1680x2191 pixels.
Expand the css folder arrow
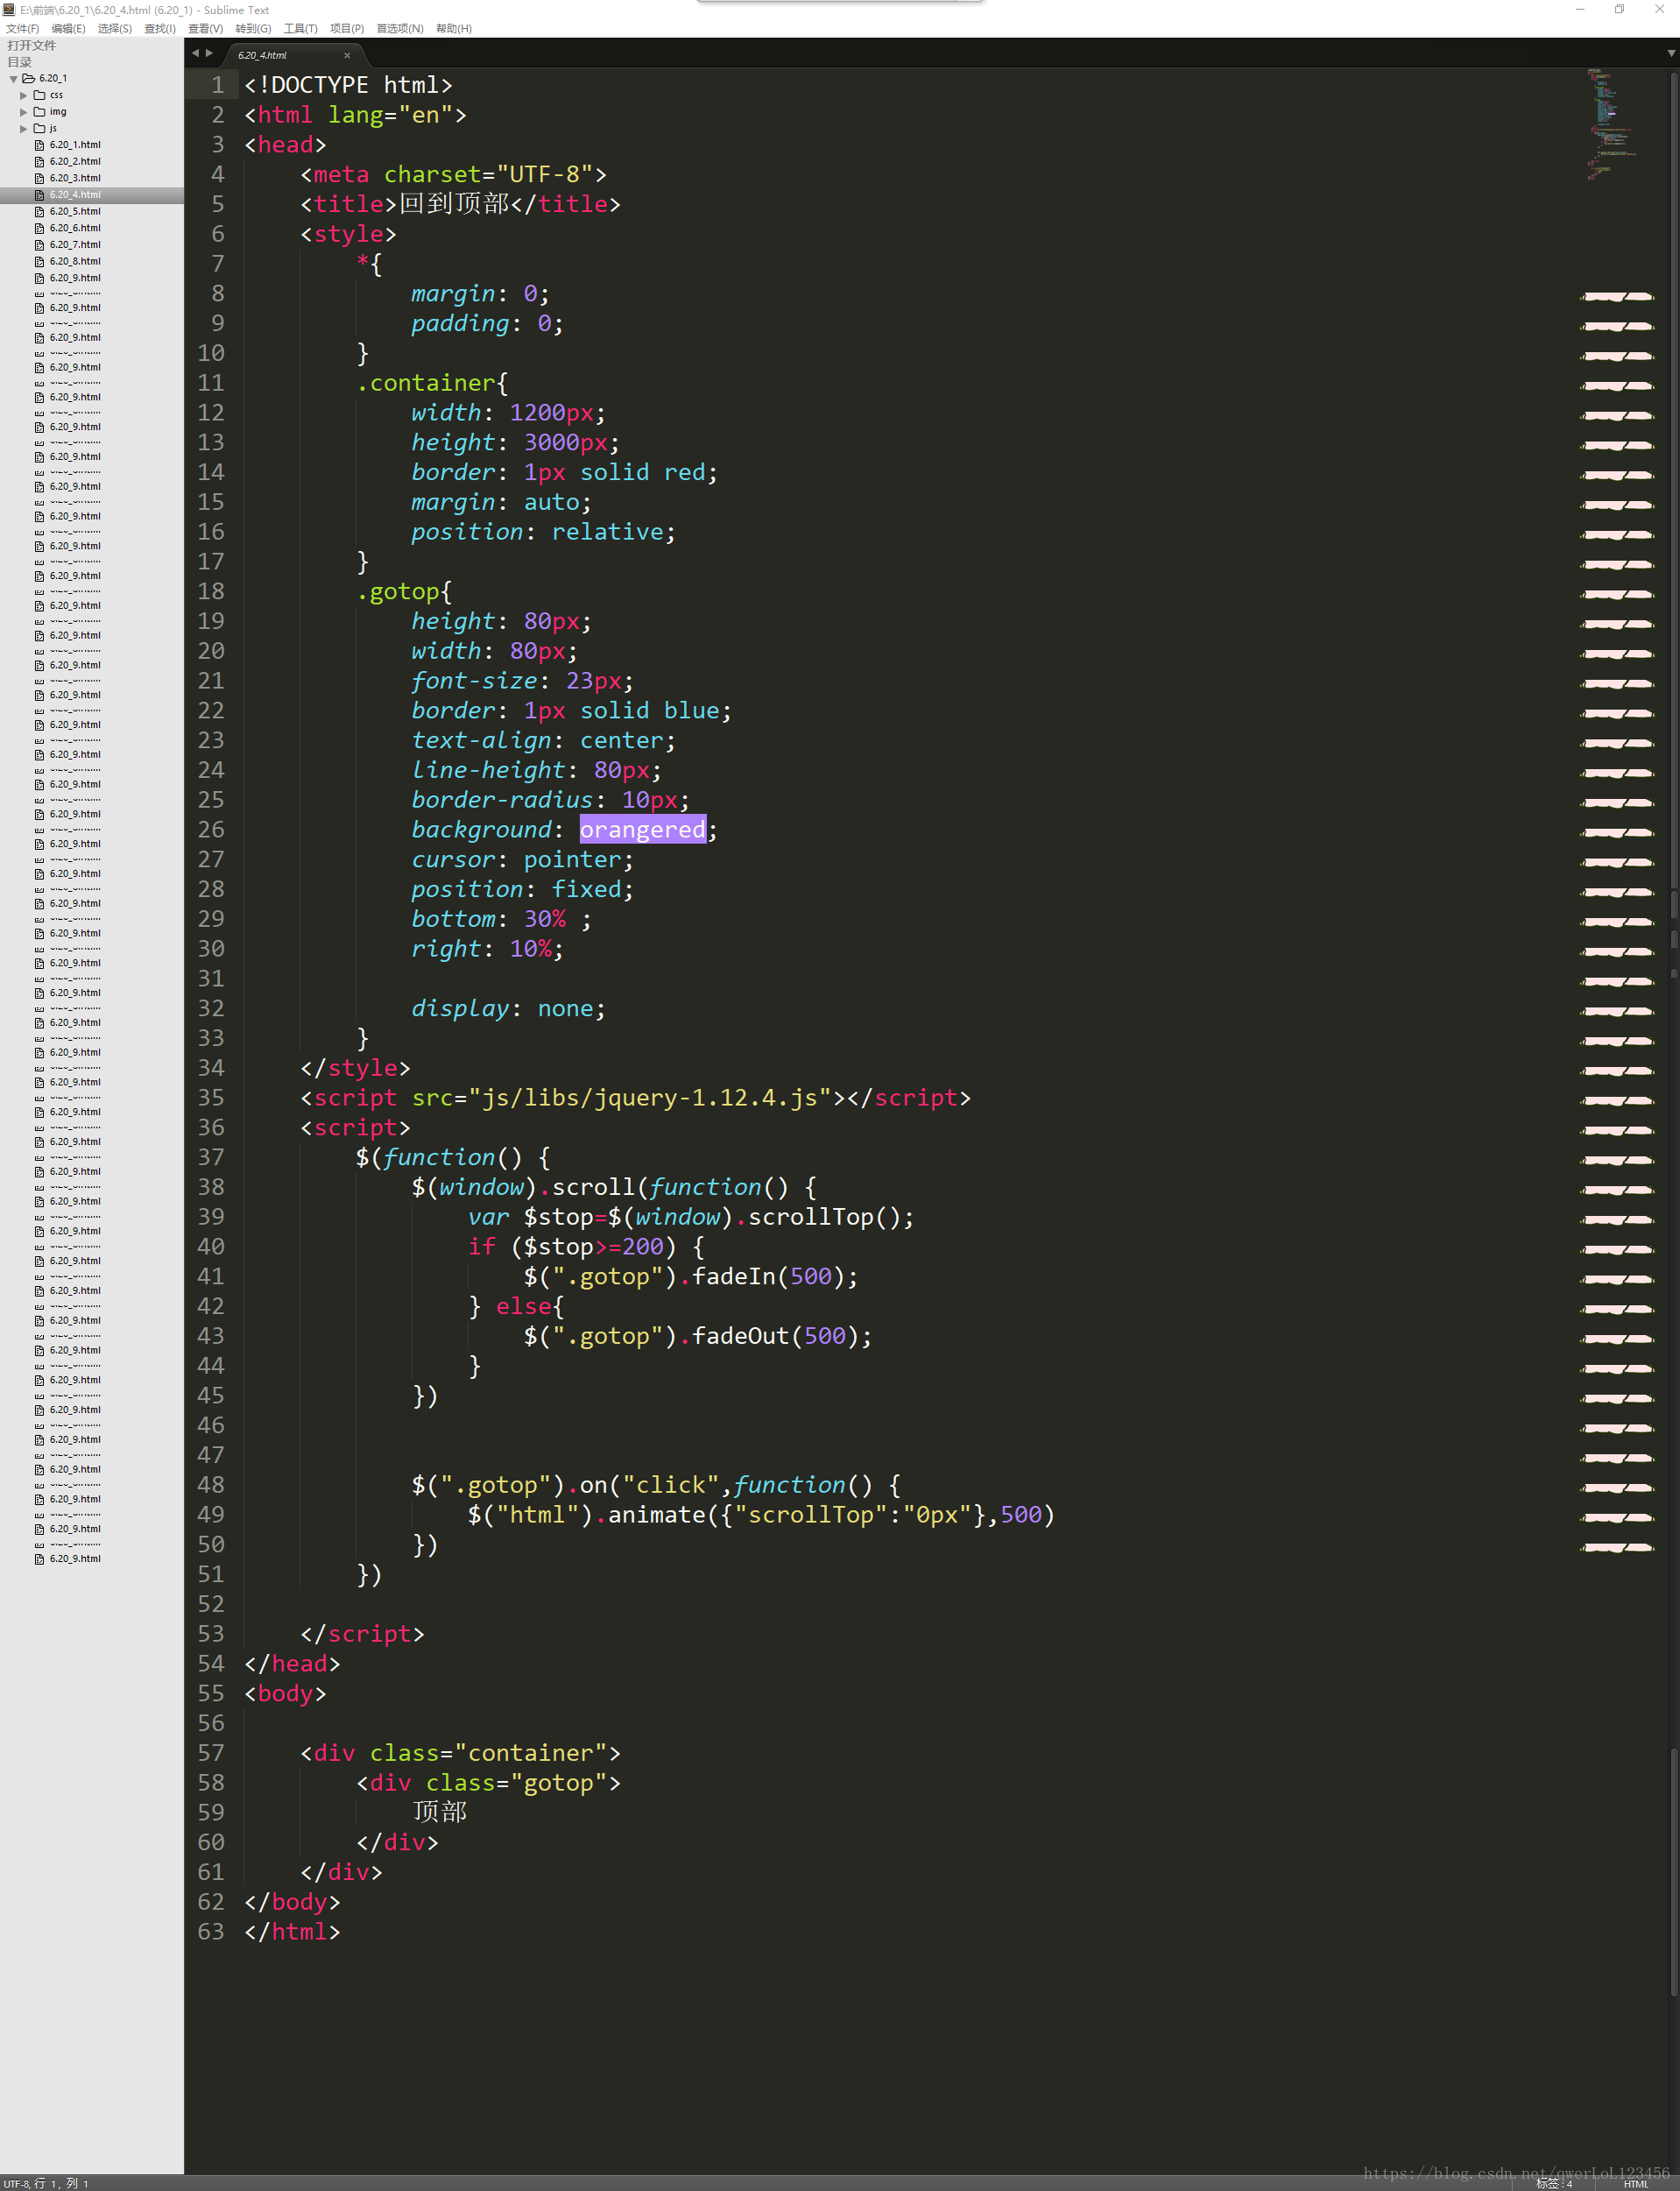pyautogui.click(x=23, y=95)
